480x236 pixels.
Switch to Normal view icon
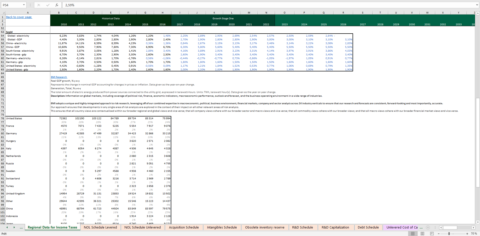[413, 233]
